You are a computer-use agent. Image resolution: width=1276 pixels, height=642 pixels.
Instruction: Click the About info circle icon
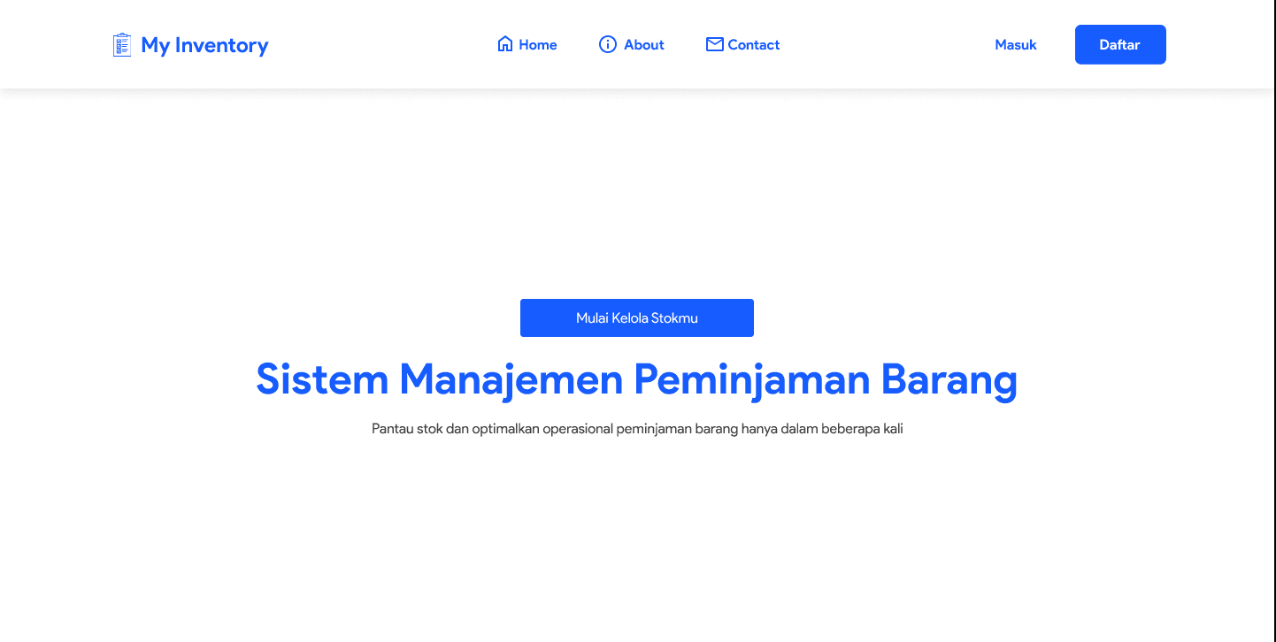pyautogui.click(x=608, y=43)
